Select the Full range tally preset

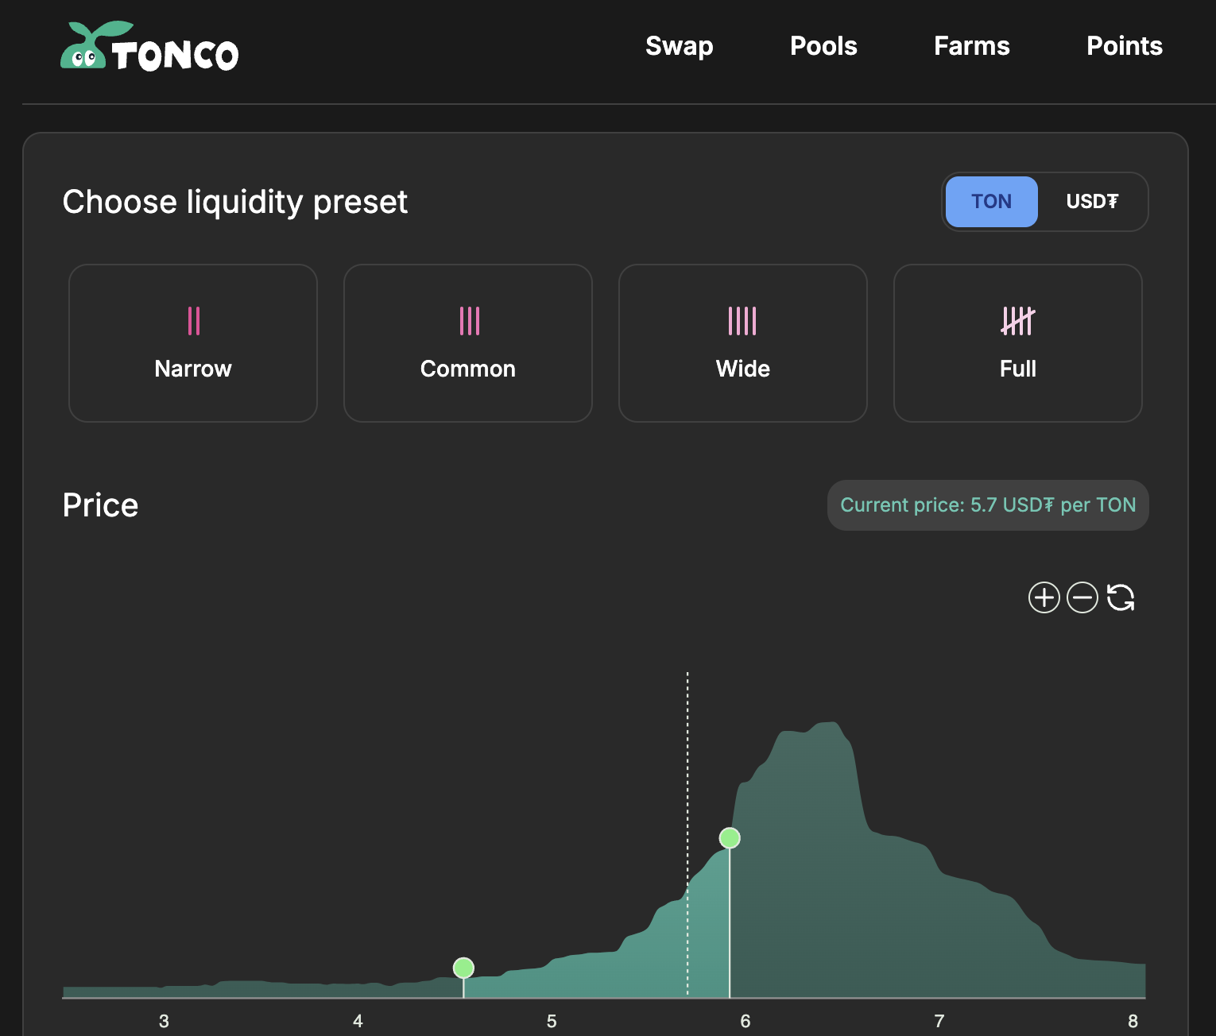(x=1017, y=343)
